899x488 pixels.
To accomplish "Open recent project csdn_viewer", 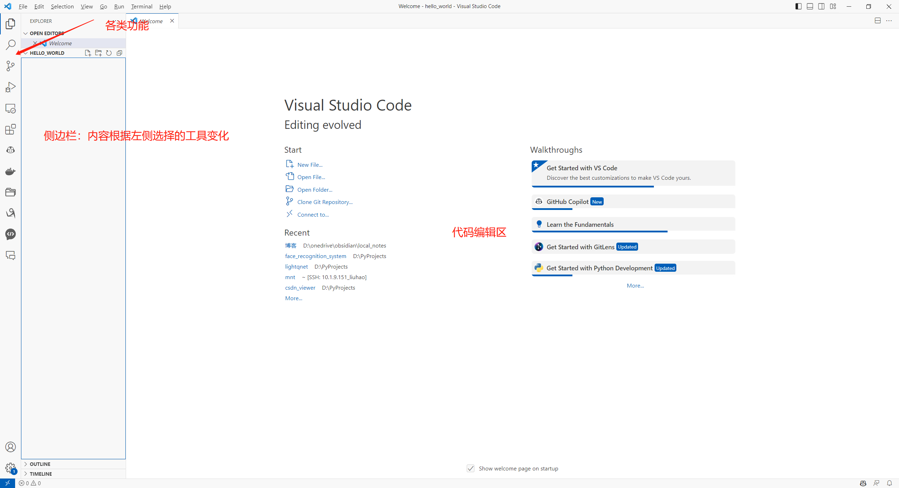I will (x=300, y=288).
